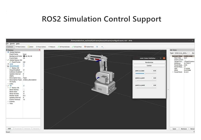Open the Help menu
The height and width of the screenshot is (140, 201).
[x=18, y=44]
